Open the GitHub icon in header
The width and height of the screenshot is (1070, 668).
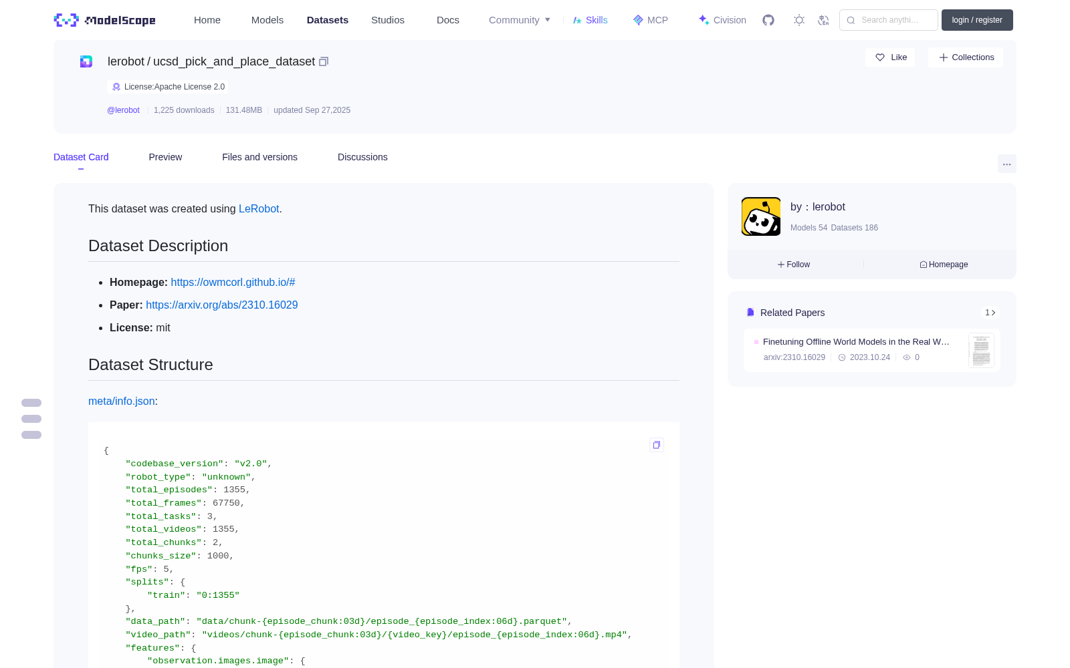(x=768, y=20)
